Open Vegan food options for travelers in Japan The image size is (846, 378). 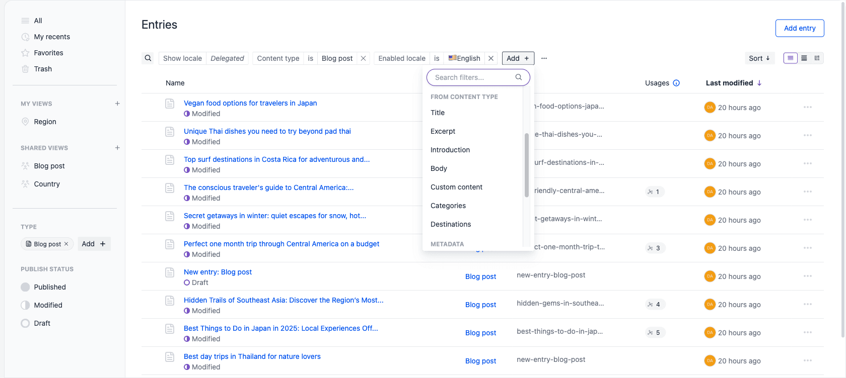pyautogui.click(x=250, y=103)
